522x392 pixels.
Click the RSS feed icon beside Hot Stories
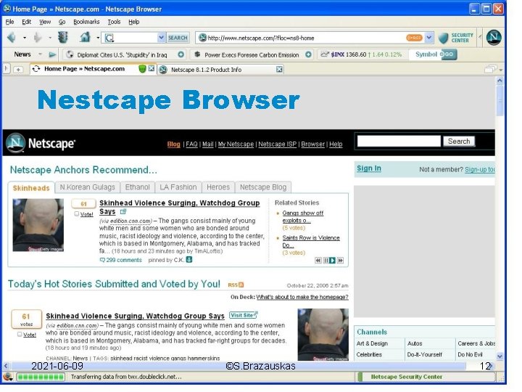241,285
